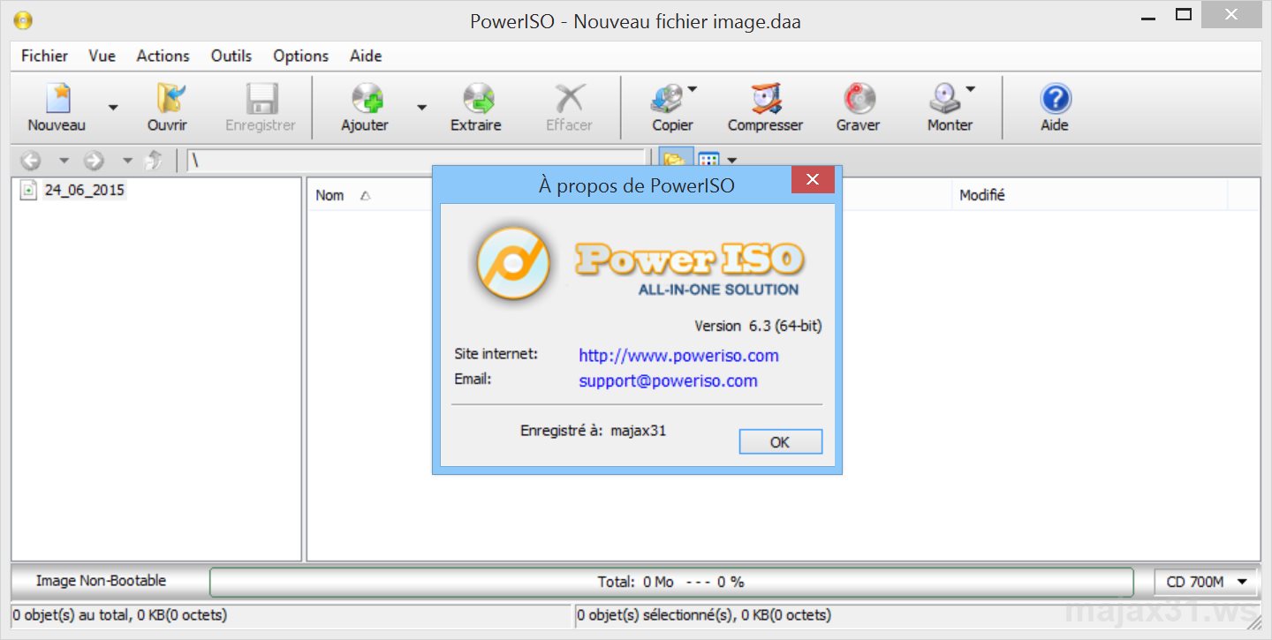Click the Nouveau new-image toolbar icon
The height and width of the screenshot is (640, 1272).
coord(57,98)
